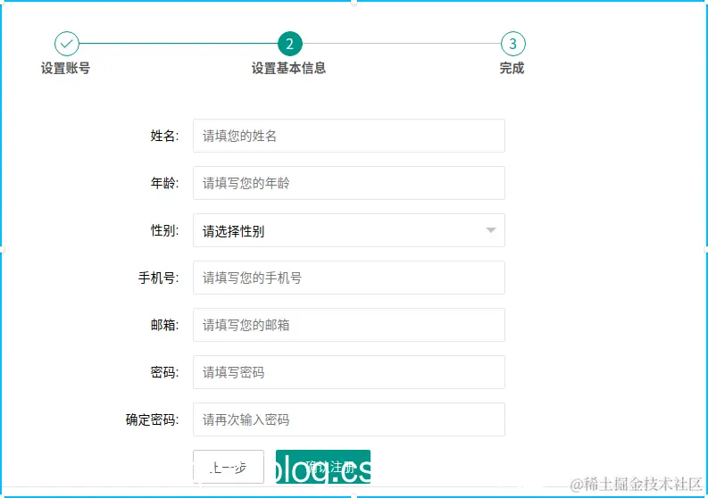The width and height of the screenshot is (708, 498).
Task: Click the 邮箱 field label
Action: [165, 325]
